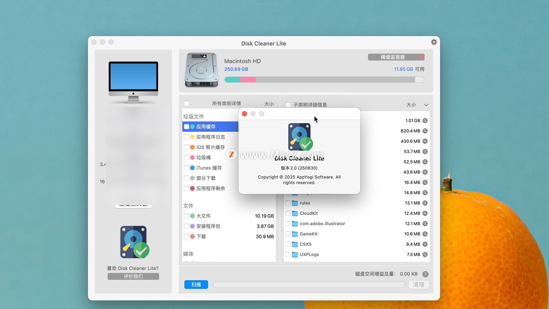
Task: Click the Macintosh HD disk usage bar
Action: (x=324, y=80)
